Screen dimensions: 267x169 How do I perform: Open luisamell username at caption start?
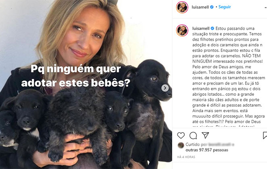tap(201, 28)
